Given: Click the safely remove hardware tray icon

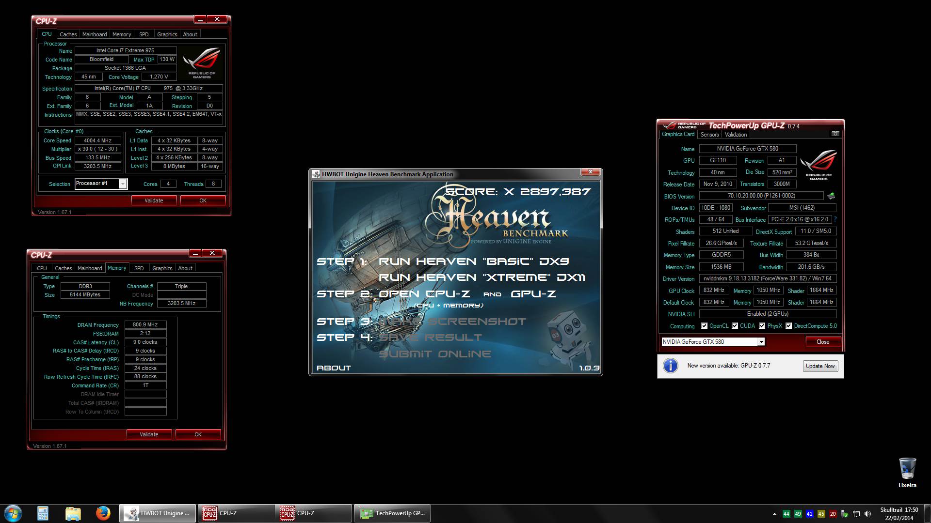Looking at the screenshot, I should click(x=844, y=514).
